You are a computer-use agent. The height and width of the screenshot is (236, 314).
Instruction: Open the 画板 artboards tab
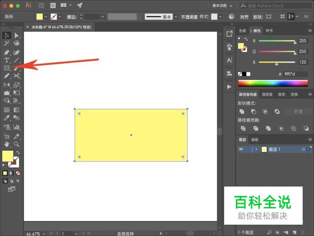pos(255,140)
